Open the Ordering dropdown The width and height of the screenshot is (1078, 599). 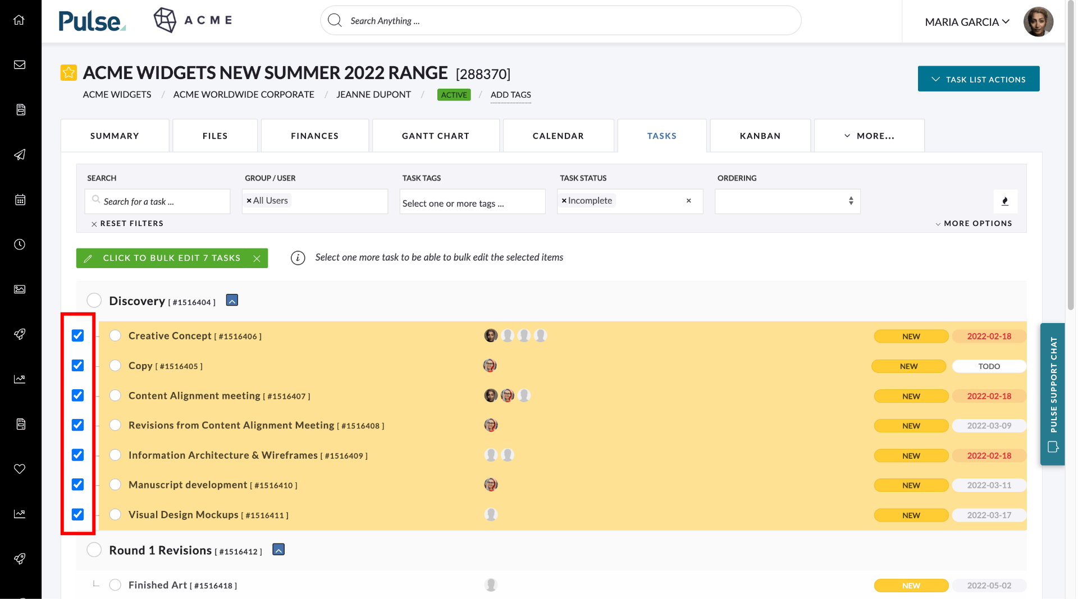click(787, 201)
